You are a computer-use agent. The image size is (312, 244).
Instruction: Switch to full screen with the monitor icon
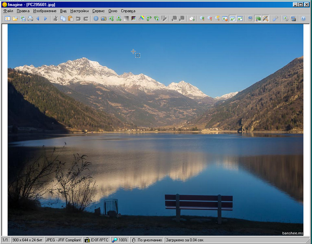[250, 18]
